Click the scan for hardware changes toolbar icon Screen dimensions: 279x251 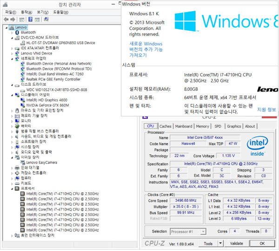click(x=46, y=19)
